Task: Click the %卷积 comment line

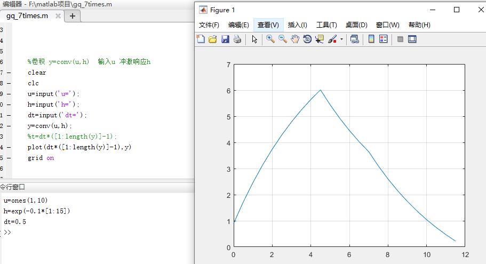Action: tap(89, 62)
